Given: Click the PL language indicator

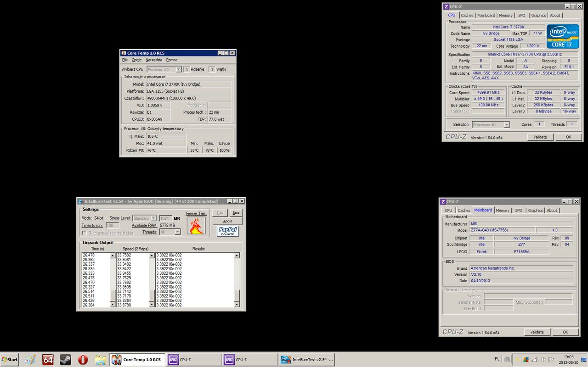Looking at the screenshot, I should 498,359.
